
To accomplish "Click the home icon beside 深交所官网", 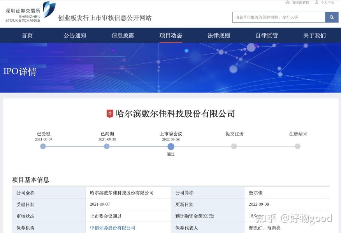I will coord(288,2).
